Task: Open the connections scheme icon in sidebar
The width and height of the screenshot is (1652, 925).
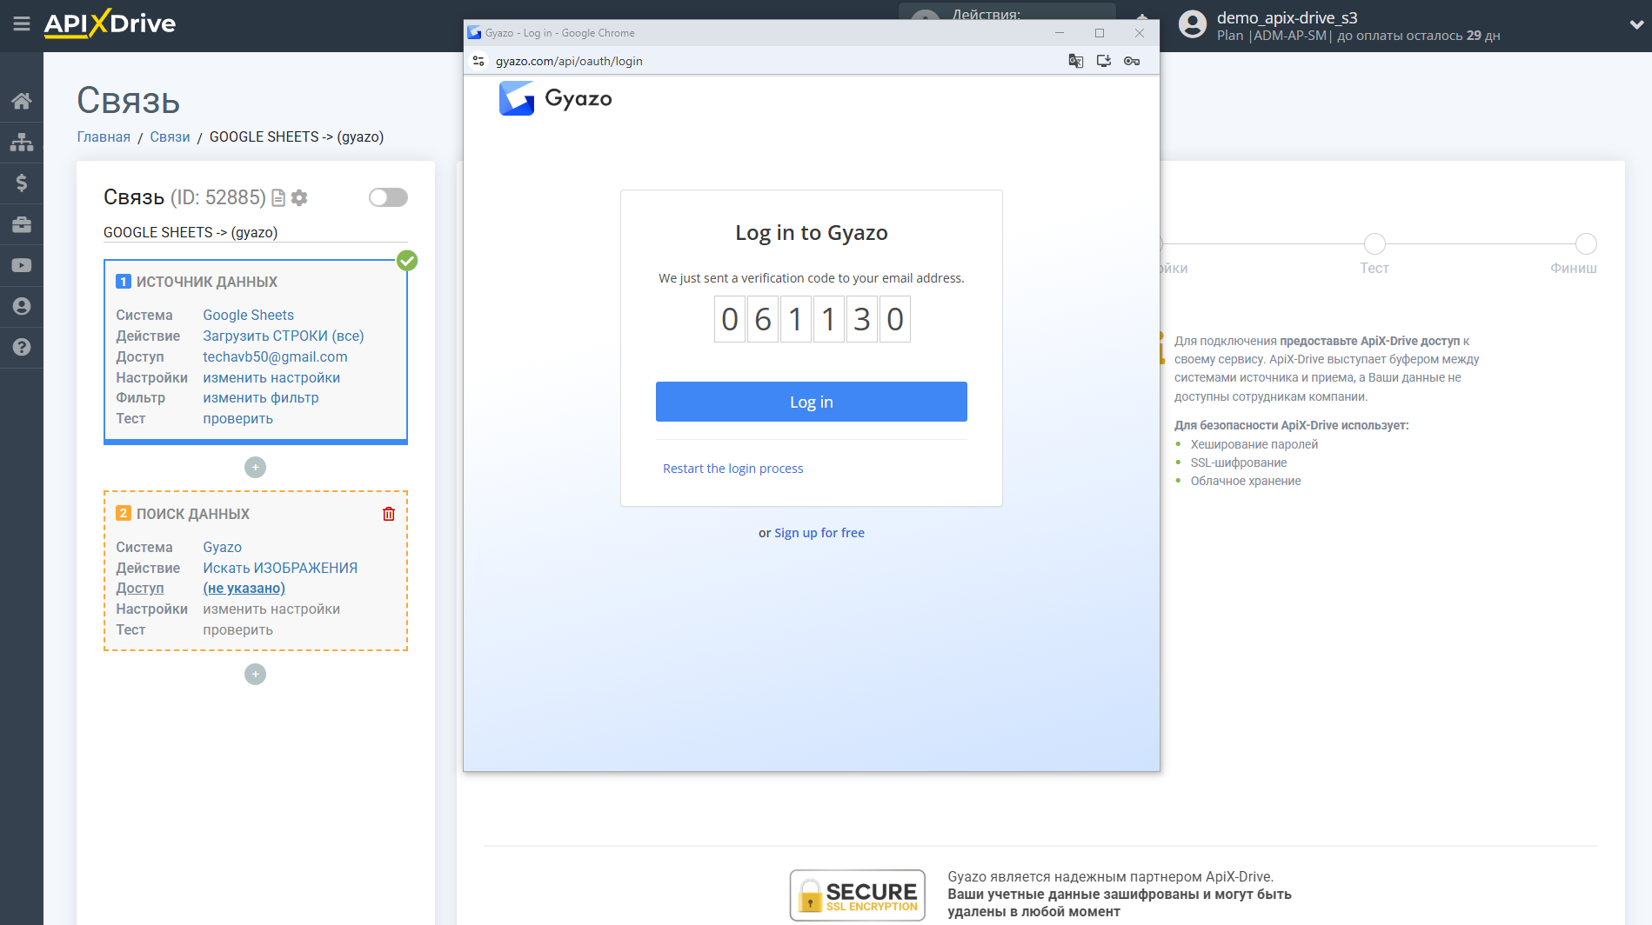Action: click(x=22, y=141)
